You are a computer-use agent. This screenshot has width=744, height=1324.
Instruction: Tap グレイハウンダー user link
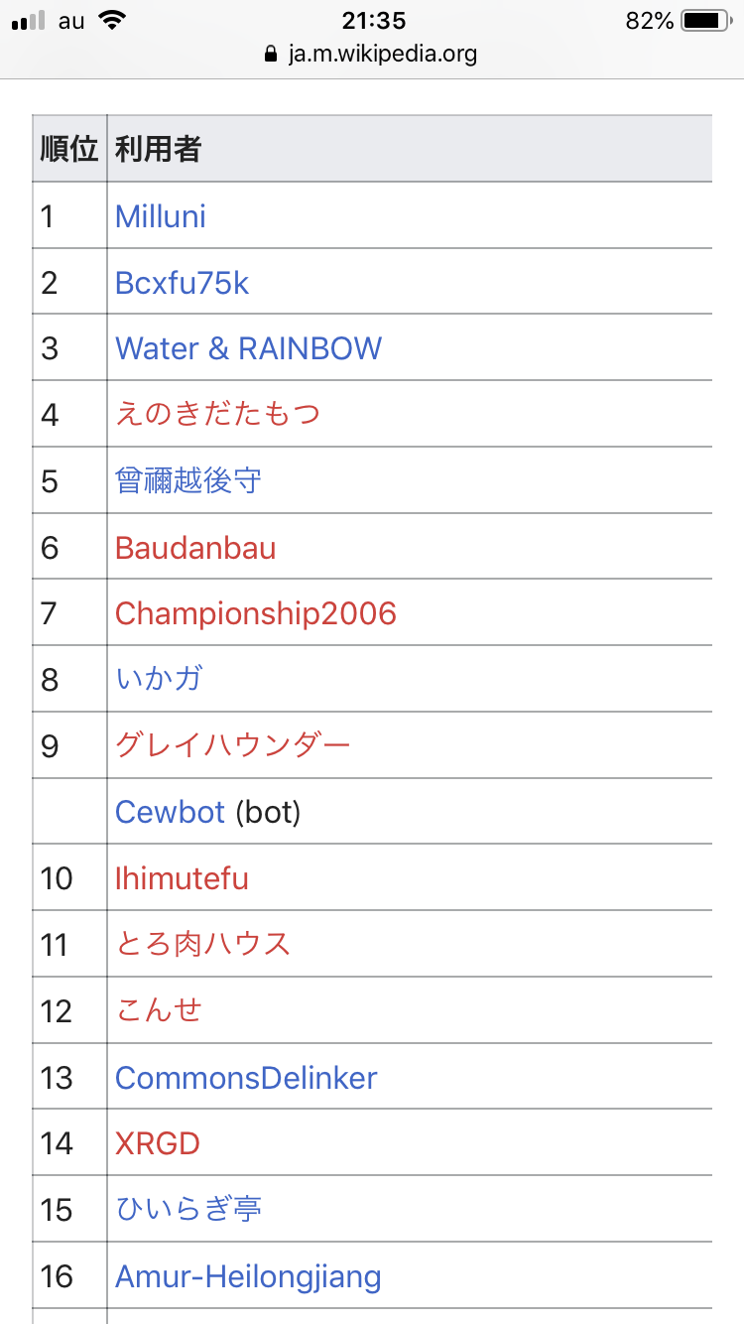tap(233, 745)
